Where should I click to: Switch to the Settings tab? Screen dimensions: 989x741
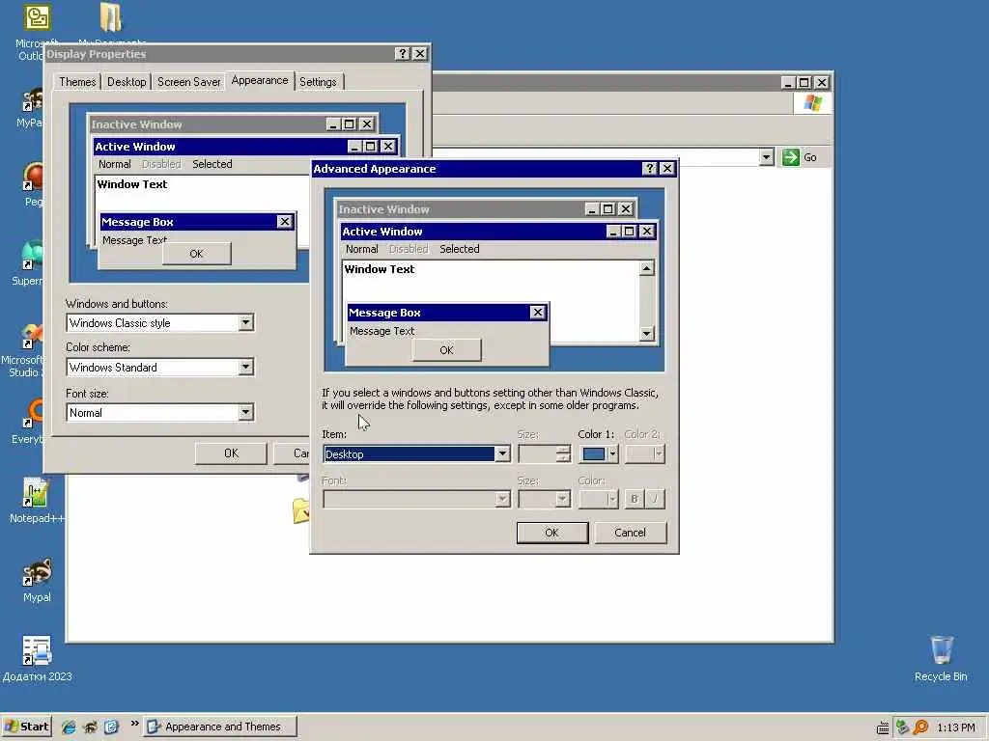[x=318, y=82]
